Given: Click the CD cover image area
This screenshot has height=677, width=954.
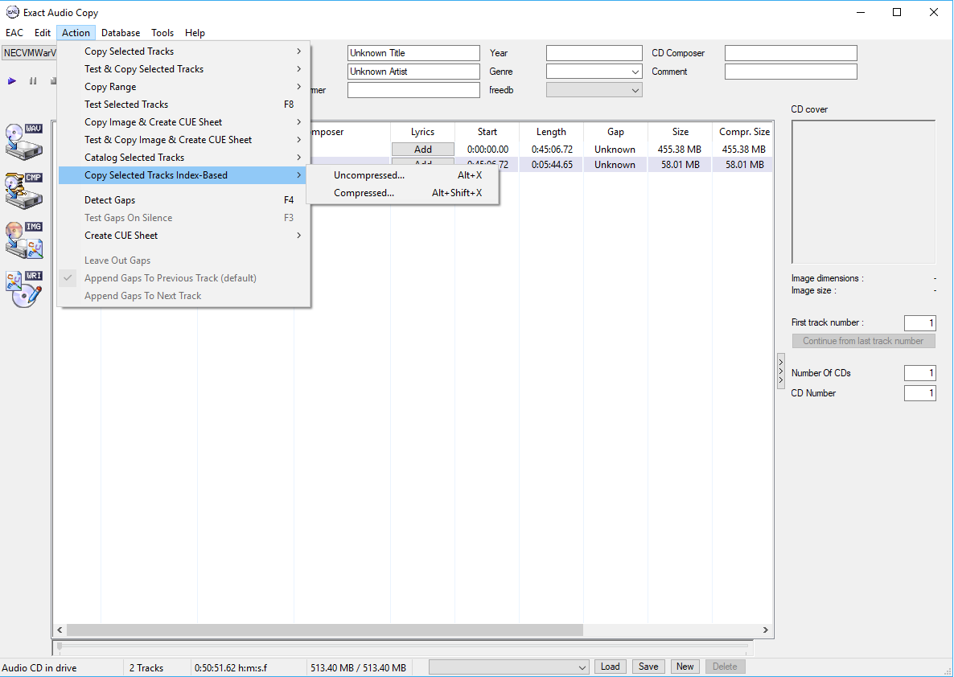Looking at the screenshot, I should tap(863, 191).
